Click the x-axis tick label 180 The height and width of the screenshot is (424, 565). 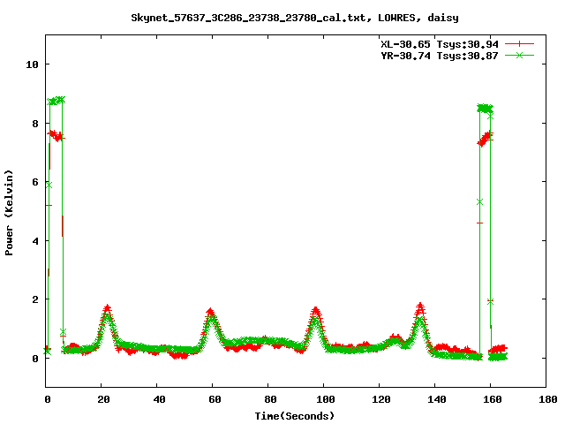547,399
